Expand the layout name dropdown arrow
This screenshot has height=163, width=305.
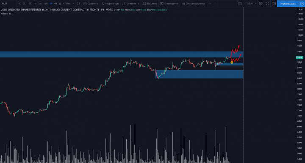pyautogui.click(x=255, y=3)
